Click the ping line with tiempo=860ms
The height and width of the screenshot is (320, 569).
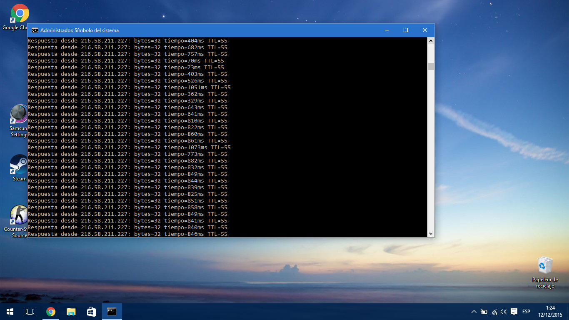pyautogui.click(x=127, y=134)
